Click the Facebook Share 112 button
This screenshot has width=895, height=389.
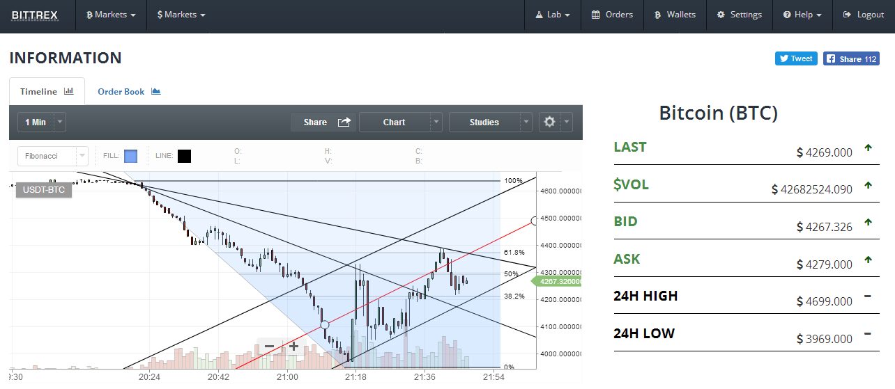click(x=851, y=59)
